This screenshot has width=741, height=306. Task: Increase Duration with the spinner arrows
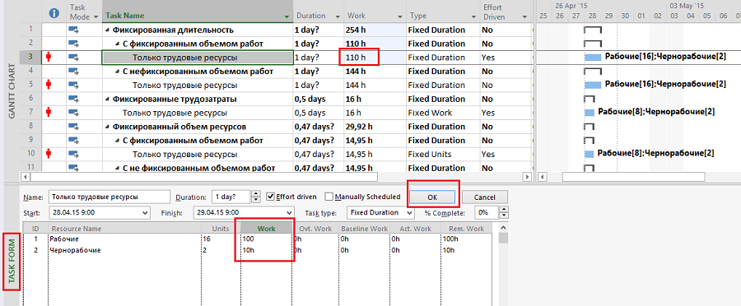tap(256, 194)
